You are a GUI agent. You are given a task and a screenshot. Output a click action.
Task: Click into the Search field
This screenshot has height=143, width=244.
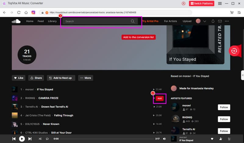click(100, 21)
